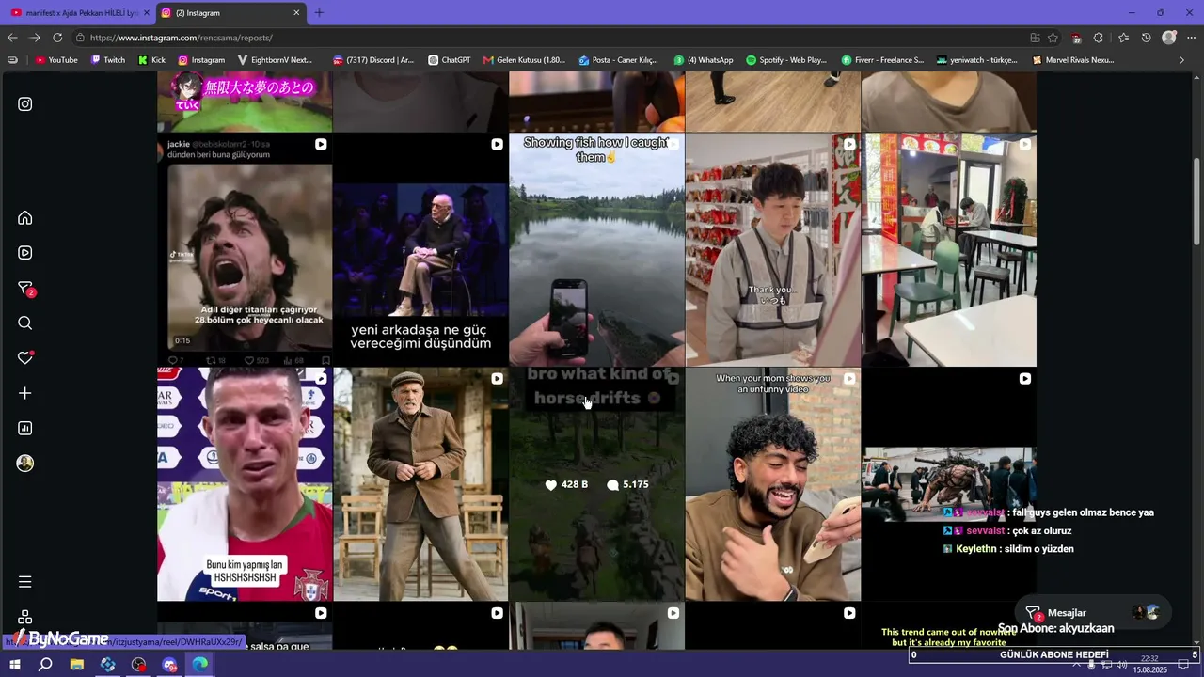Open the 'horse drifts' reel
This screenshot has height=677, width=1204.
coord(596,484)
